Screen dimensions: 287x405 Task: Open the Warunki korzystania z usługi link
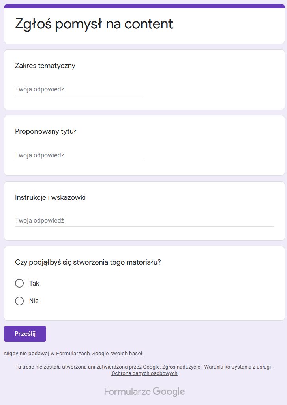[x=237, y=367]
